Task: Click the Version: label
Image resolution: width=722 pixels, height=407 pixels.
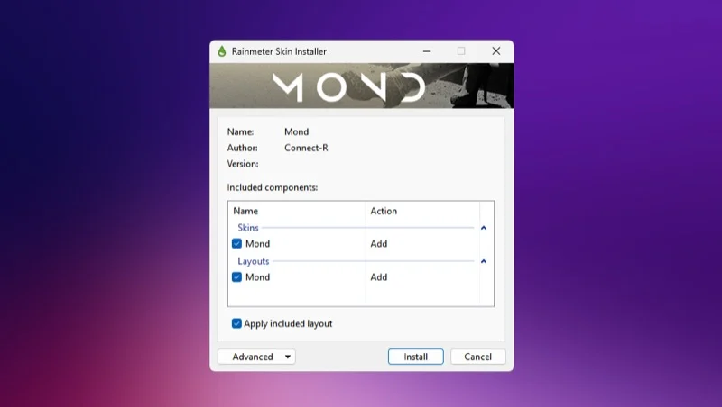Action: point(243,164)
